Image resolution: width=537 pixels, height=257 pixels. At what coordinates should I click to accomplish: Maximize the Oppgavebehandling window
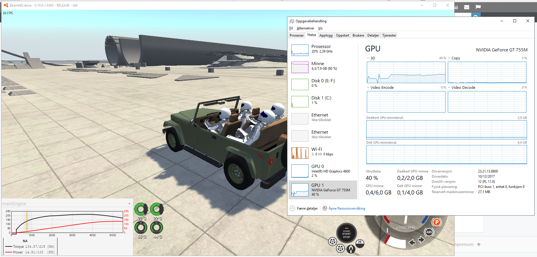coord(515,21)
